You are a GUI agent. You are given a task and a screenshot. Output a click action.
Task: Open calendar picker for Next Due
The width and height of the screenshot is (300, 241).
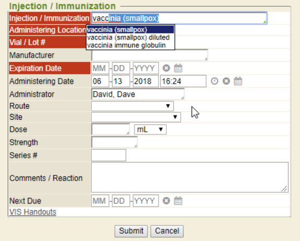[178, 201]
